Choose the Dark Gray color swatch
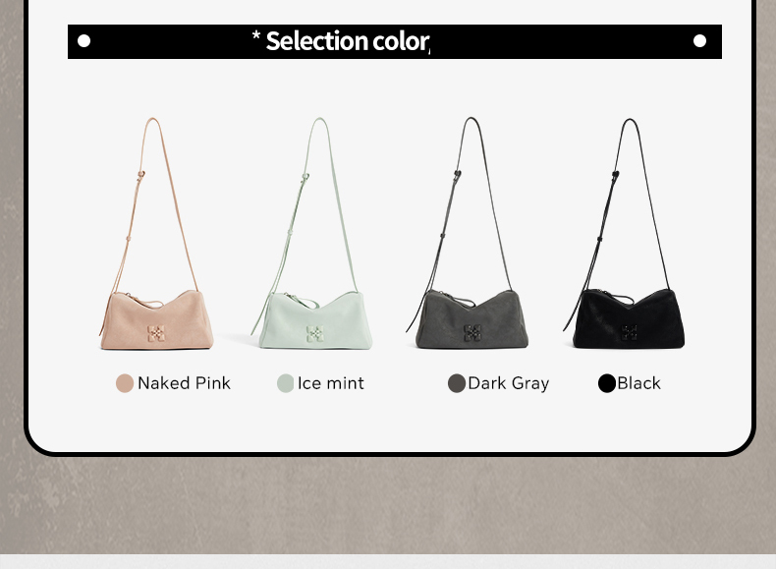776x569 pixels. 457,383
